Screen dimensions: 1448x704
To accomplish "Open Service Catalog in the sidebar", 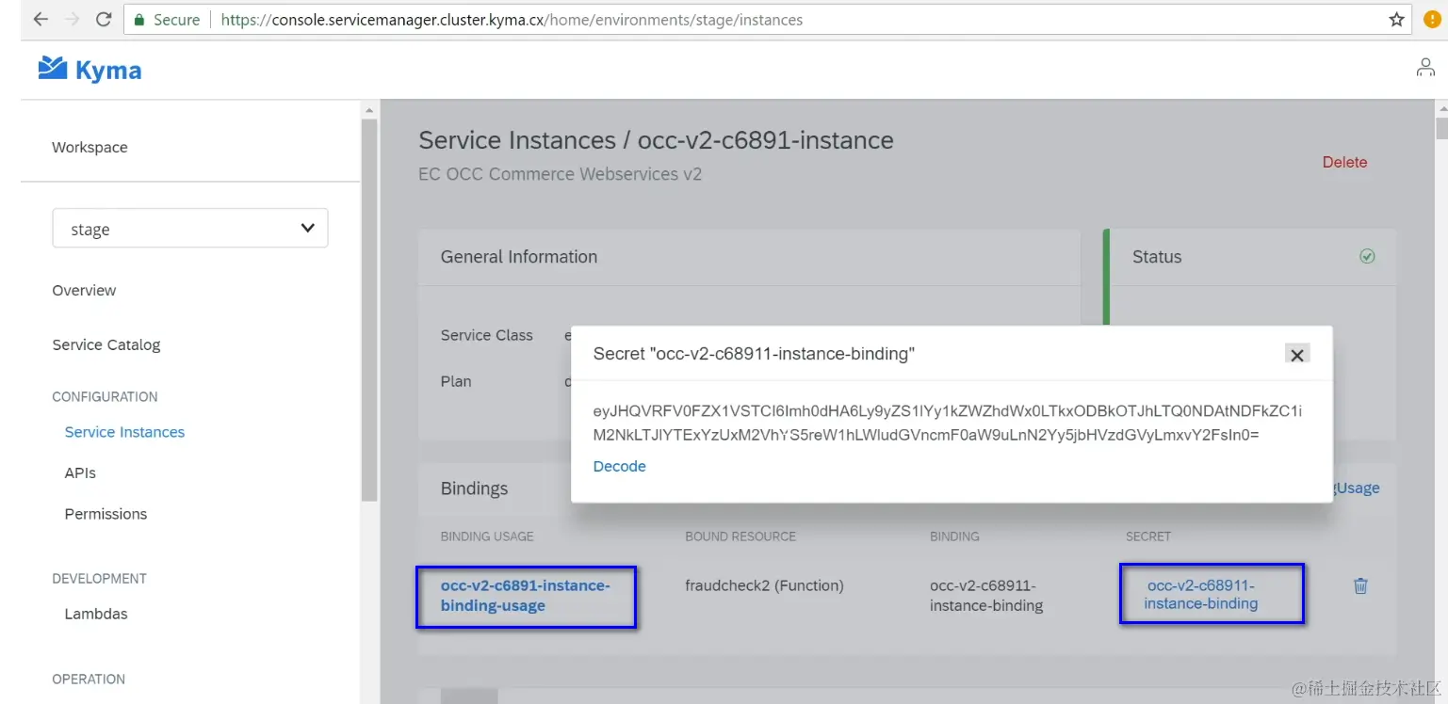I will click(x=106, y=345).
